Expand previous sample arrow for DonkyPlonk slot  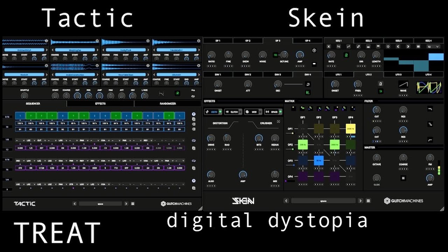click(x=104, y=50)
